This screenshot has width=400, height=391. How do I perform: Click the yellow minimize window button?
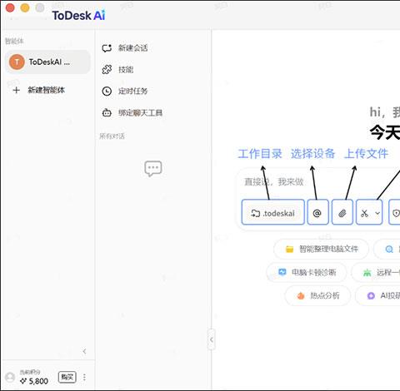click(x=25, y=7)
